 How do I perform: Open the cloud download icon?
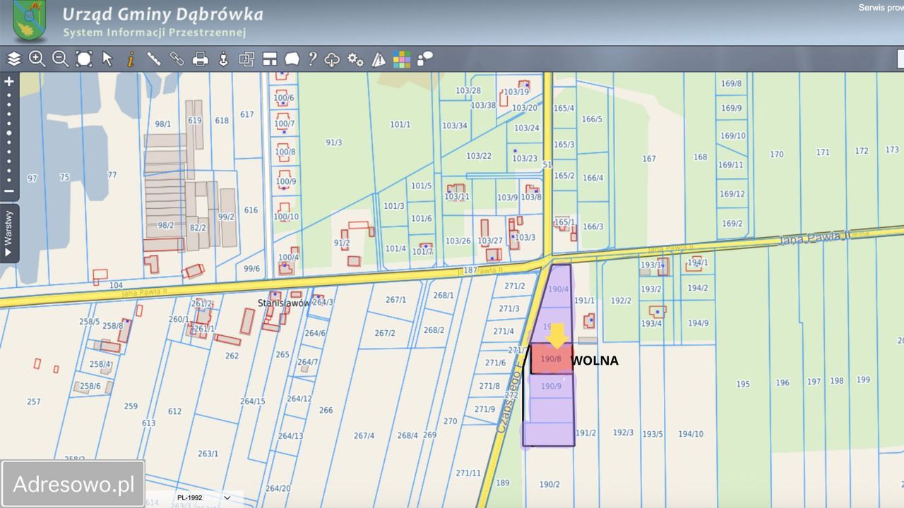(332, 59)
